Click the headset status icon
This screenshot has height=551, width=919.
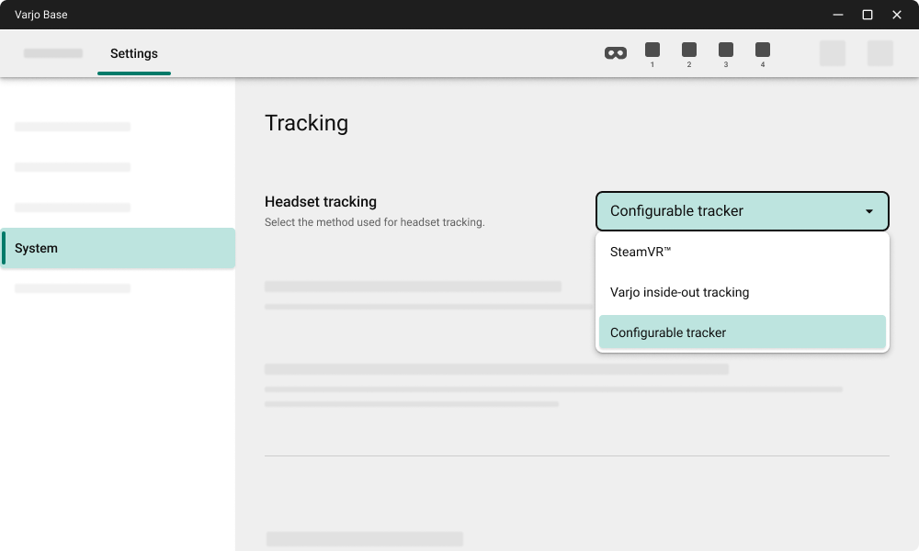pyautogui.click(x=615, y=52)
